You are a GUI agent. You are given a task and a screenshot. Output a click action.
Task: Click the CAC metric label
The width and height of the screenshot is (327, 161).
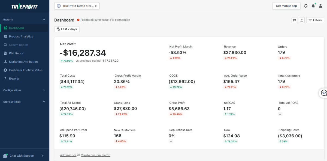227,130
